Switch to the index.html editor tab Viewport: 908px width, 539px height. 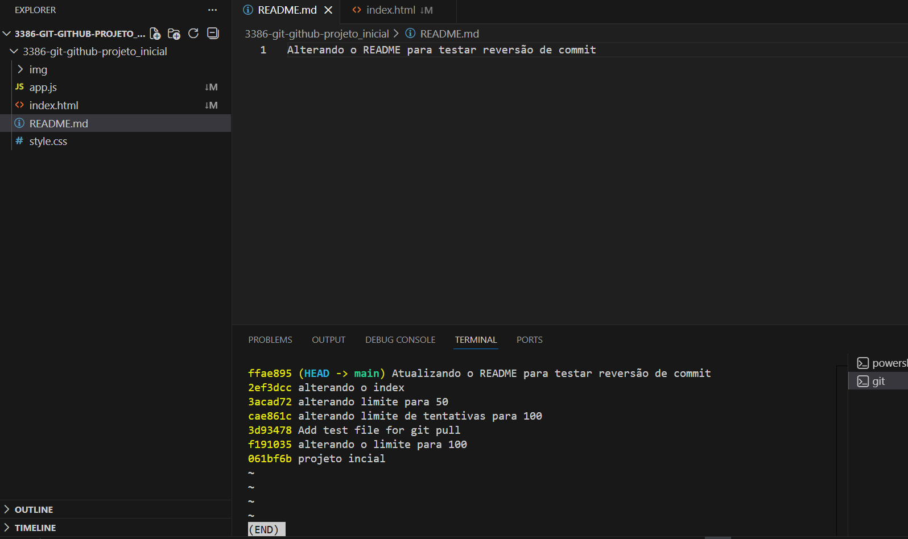pos(391,10)
